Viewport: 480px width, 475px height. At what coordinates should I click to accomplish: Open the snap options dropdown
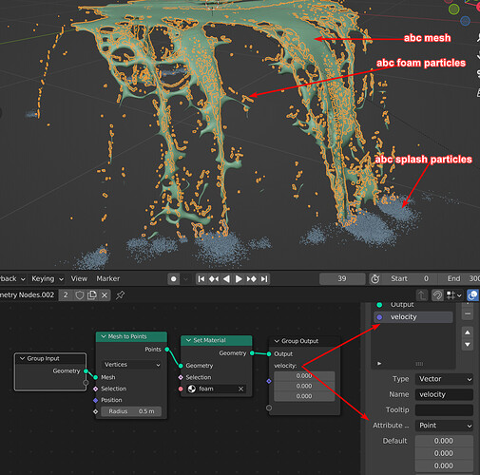tap(454, 295)
